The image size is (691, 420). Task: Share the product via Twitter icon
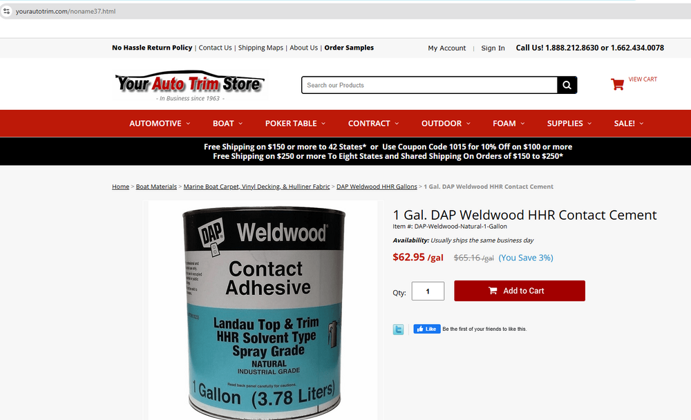[398, 330]
